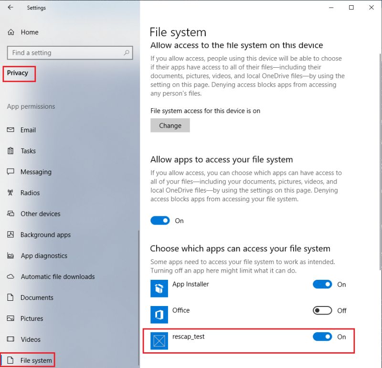This screenshot has width=382, height=368.
Task: Open Background apps from the sidebar icon
Action: [11, 235]
